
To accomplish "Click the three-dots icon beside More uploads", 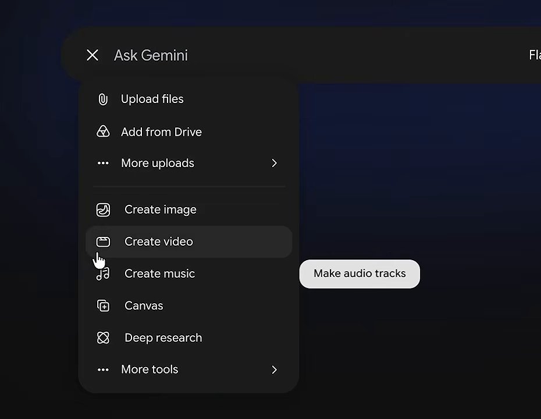I will (x=103, y=163).
